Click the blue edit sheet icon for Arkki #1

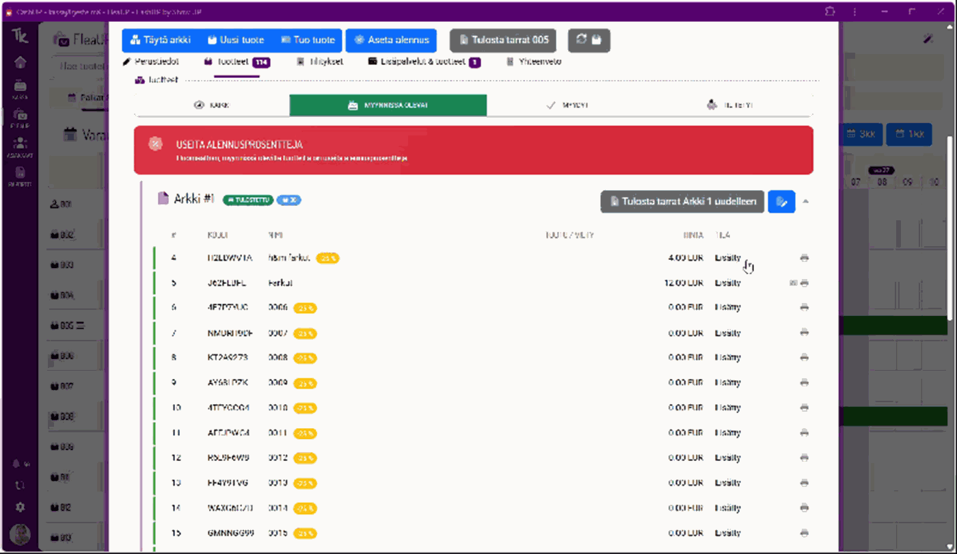point(781,202)
